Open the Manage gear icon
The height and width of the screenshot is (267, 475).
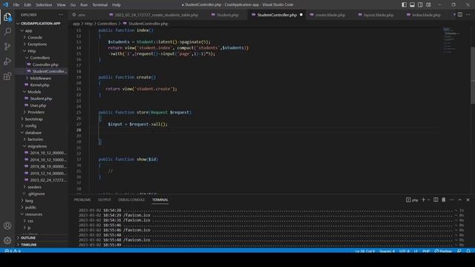pyautogui.click(x=7, y=240)
